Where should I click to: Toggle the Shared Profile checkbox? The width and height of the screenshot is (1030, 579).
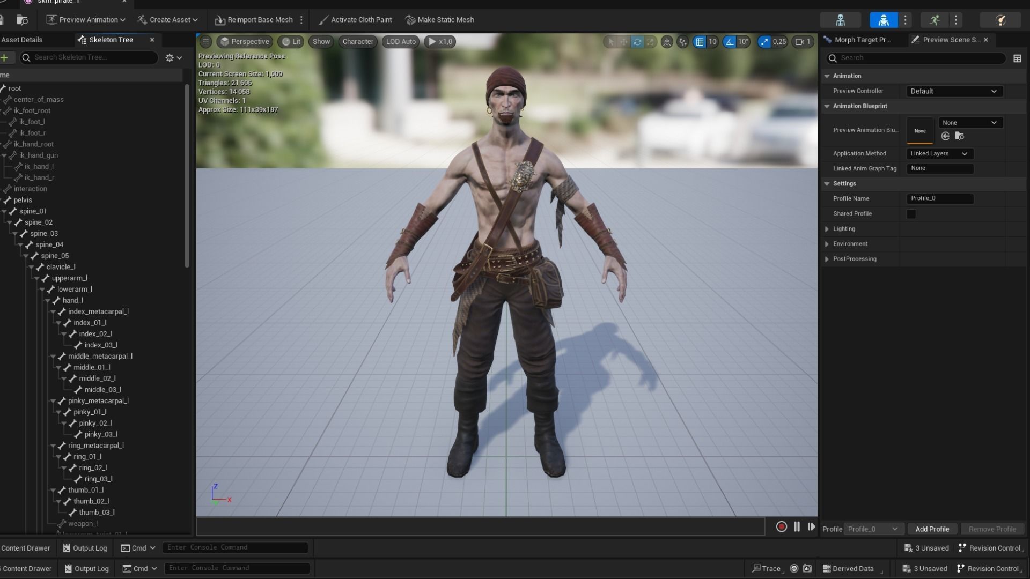[x=911, y=214]
